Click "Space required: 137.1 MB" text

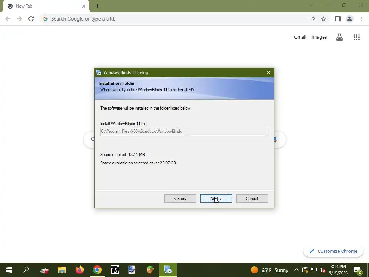[x=123, y=155]
